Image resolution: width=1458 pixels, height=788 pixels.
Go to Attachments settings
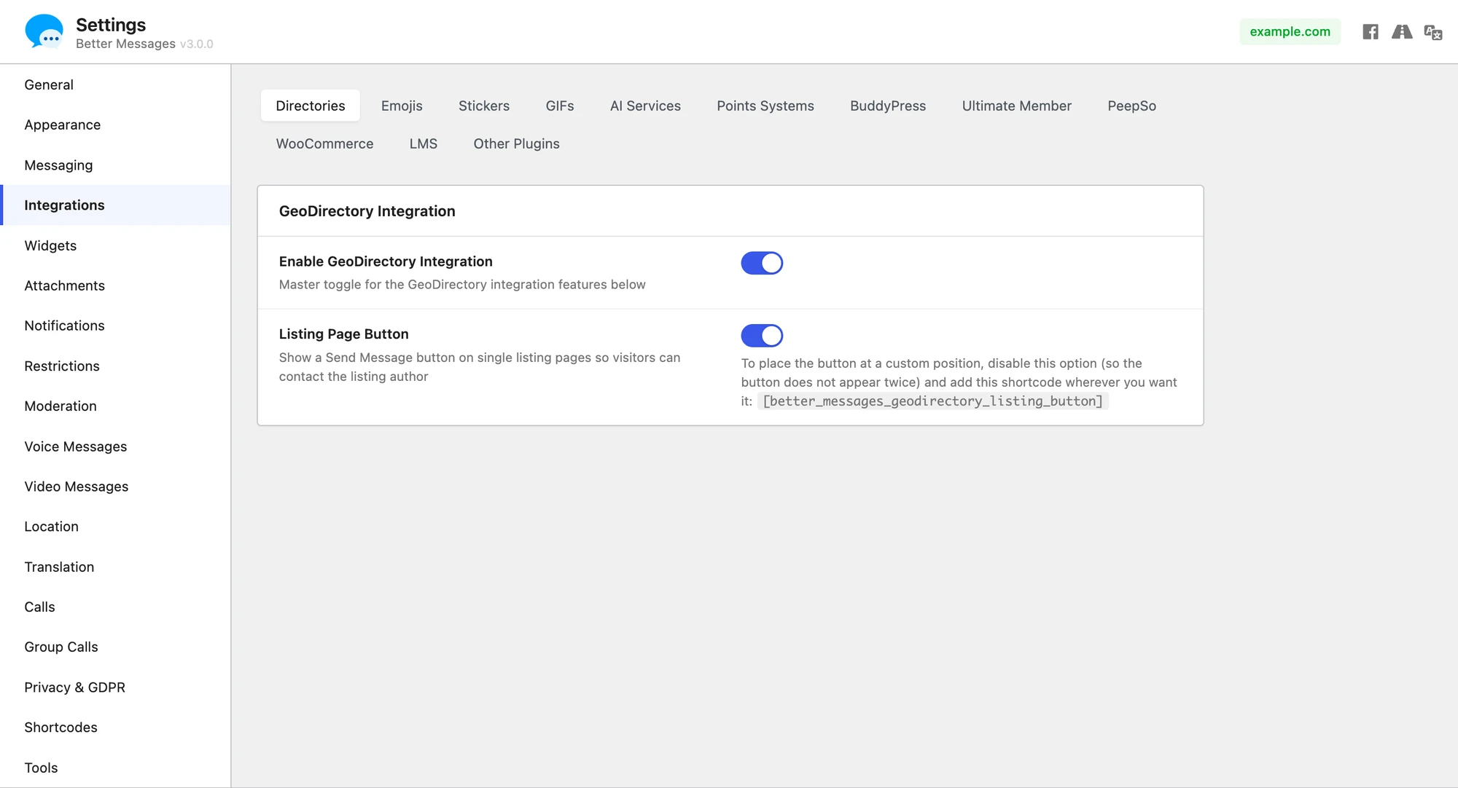(116, 285)
